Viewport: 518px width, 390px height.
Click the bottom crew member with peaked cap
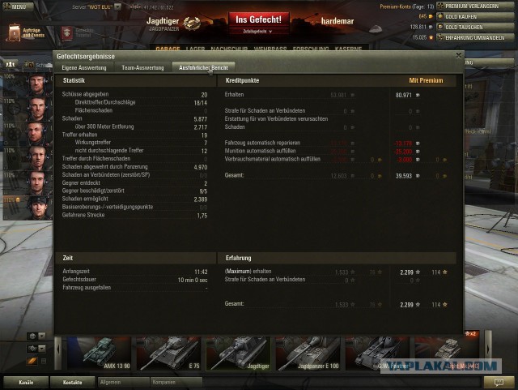coord(37,208)
